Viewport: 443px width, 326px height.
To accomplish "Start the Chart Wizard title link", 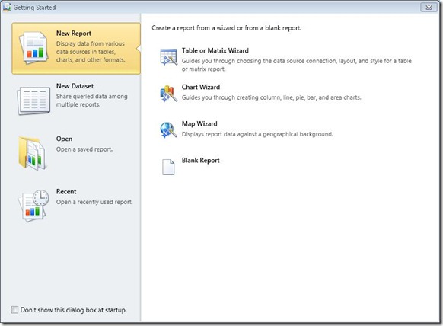I will click(201, 87).
